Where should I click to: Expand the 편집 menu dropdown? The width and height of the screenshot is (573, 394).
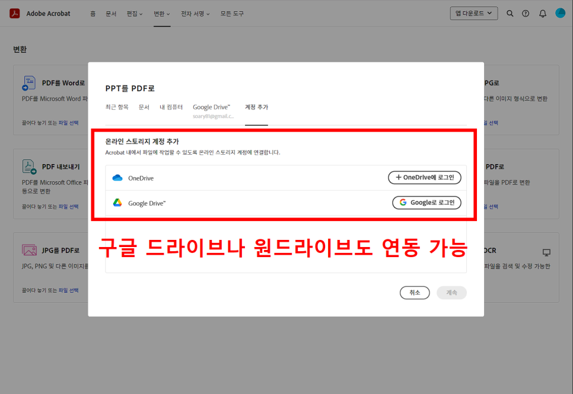click(x=135, y=14)
